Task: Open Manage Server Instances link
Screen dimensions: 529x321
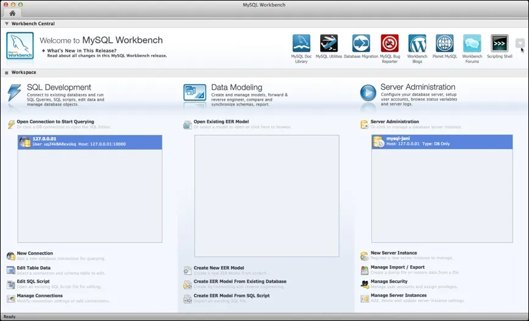Action: pos(398,295)
